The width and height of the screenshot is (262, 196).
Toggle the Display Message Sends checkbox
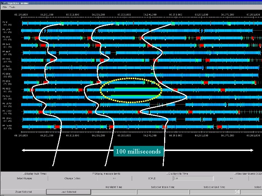pyautogui.click(x=94, y=173)
